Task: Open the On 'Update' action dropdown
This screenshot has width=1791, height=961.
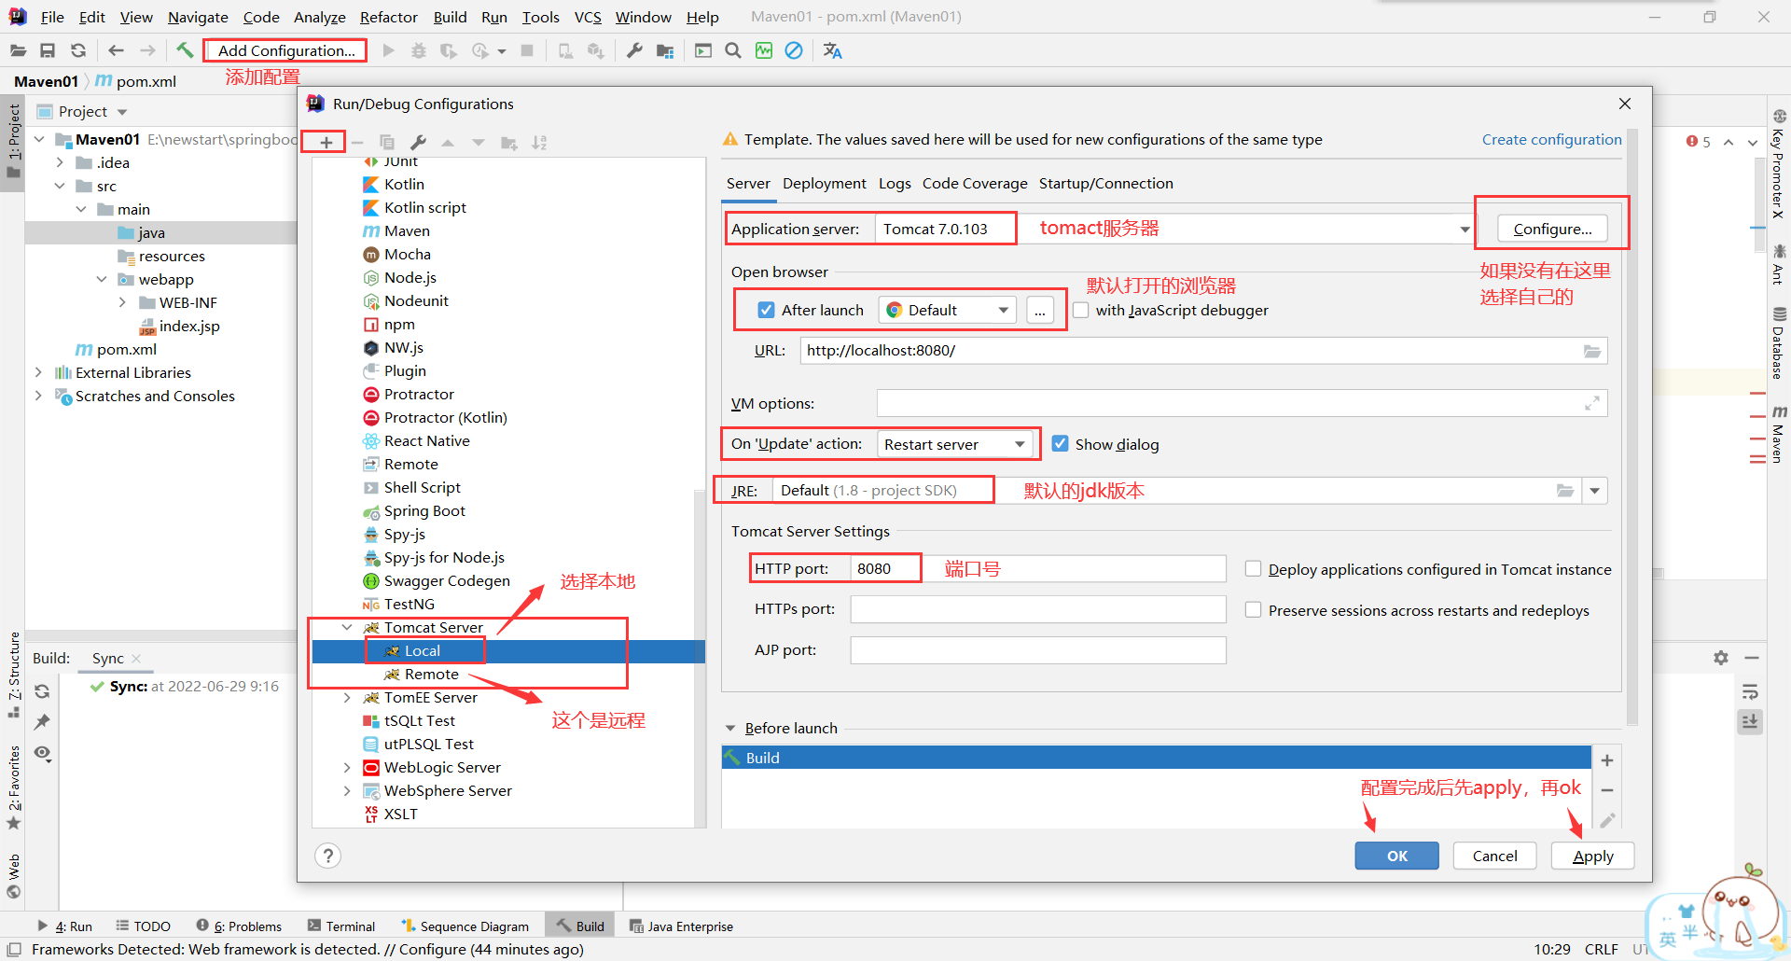Action: click(953, 444)
